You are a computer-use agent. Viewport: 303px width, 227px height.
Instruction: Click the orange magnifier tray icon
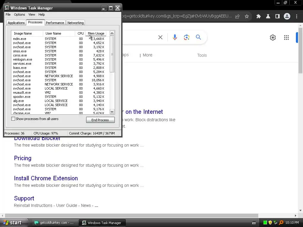coord(281,223)
